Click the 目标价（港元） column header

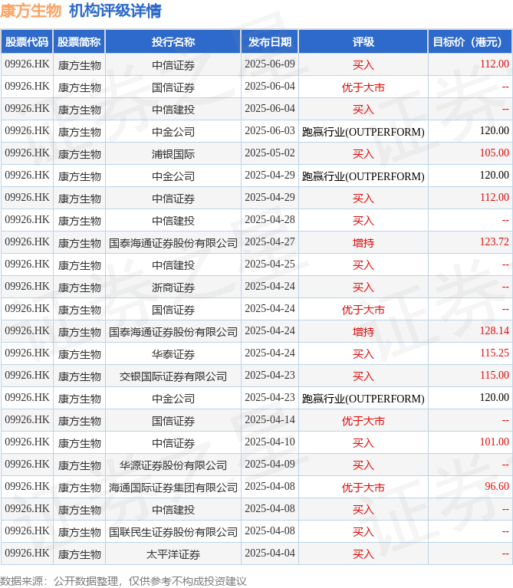click(470, 42)
